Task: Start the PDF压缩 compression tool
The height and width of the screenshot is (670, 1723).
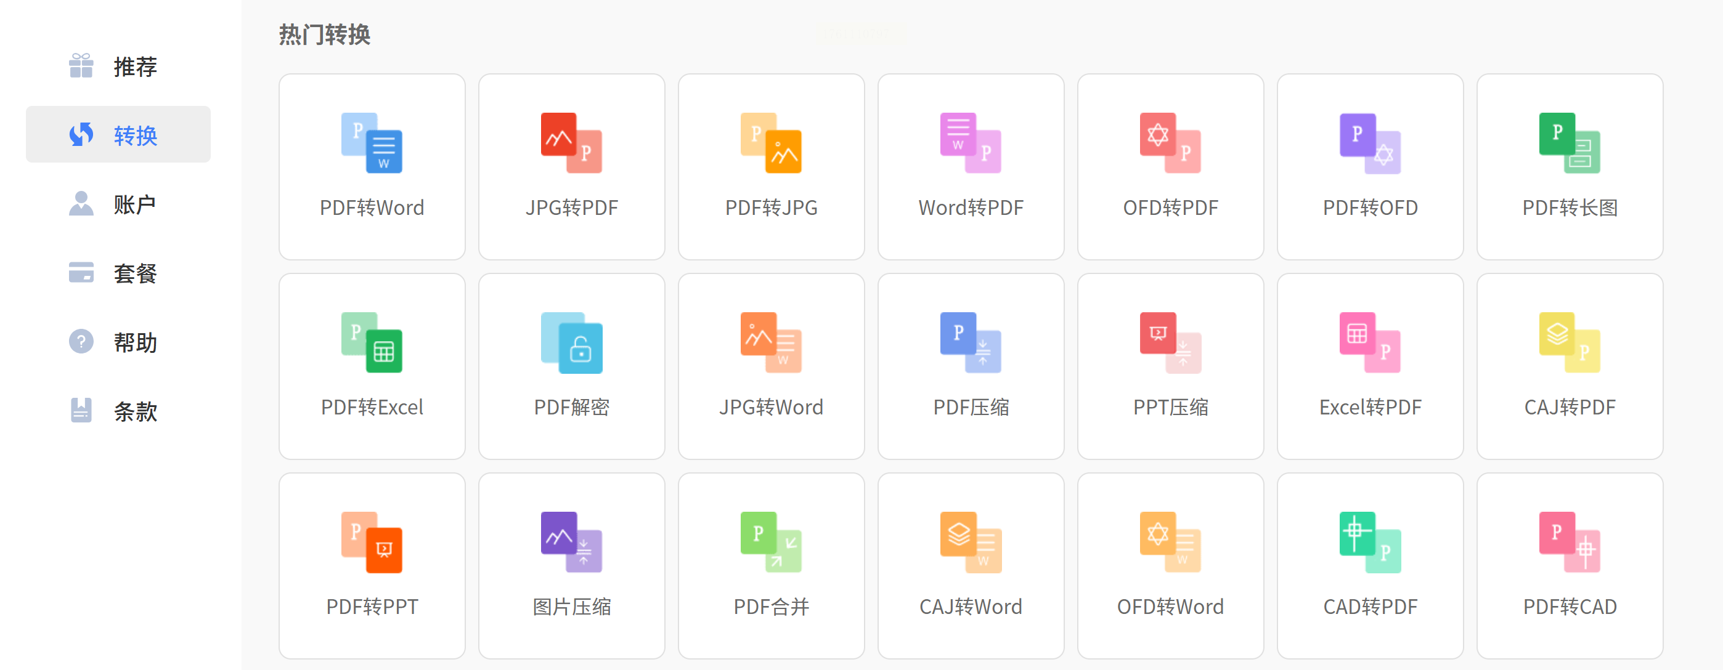Action: click(x=970, y=365)
